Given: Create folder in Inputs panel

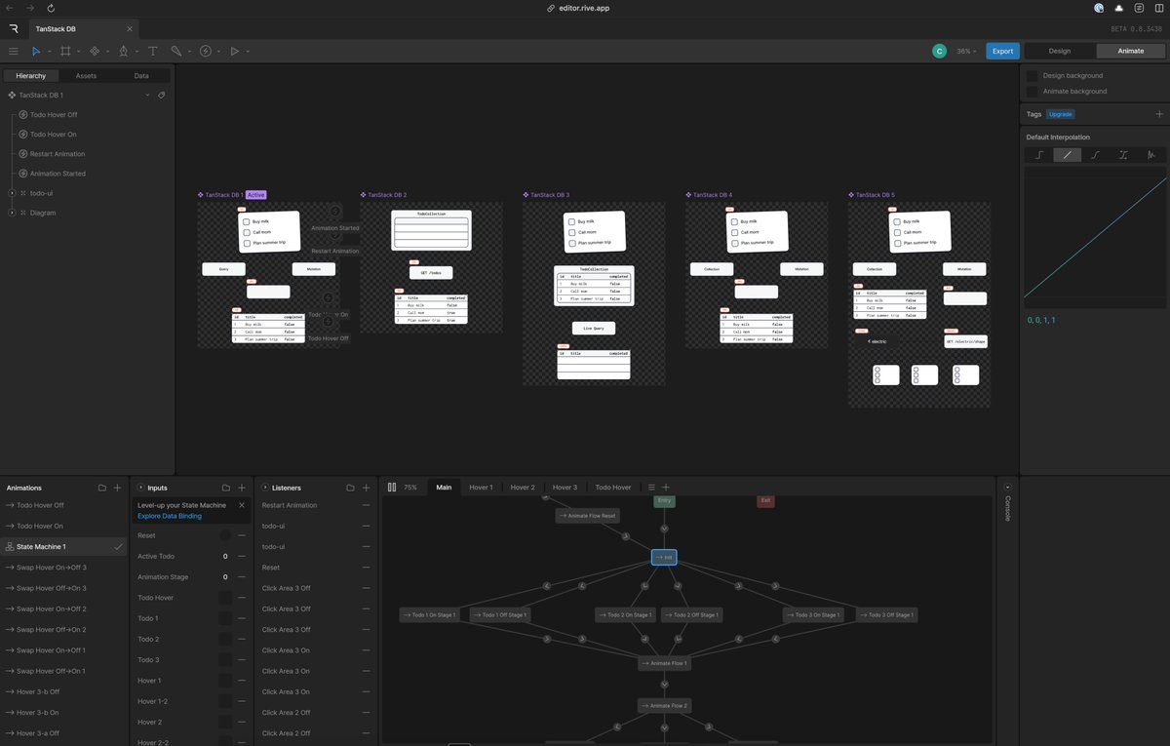Looking at the screenshot, I should click(x=226, y=488).
